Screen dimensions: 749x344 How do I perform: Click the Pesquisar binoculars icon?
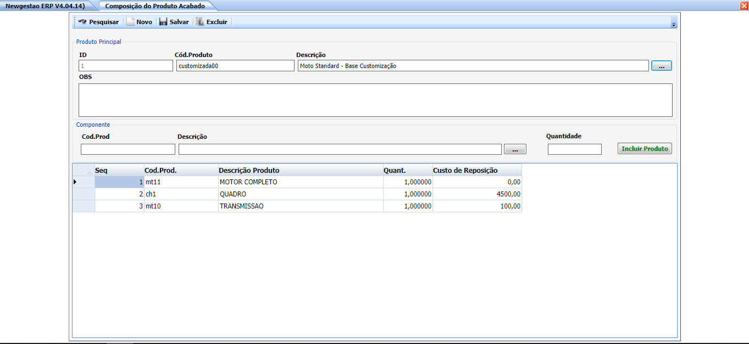click(82, 22)
